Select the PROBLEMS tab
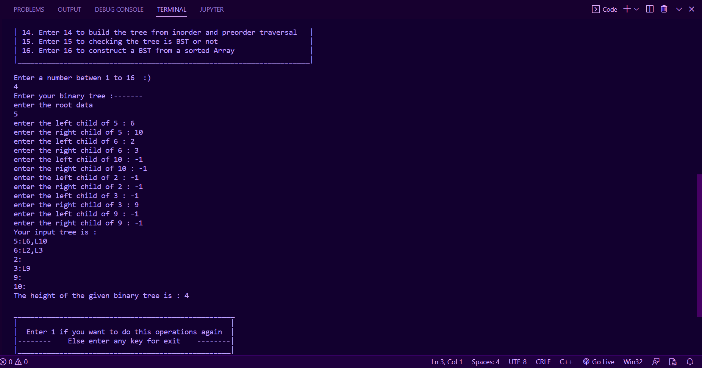The width and height of the screenshot is (702, 368). tap(29, 9)
